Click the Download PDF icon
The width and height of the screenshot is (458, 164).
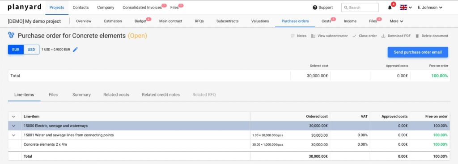(x=383, y=36)
